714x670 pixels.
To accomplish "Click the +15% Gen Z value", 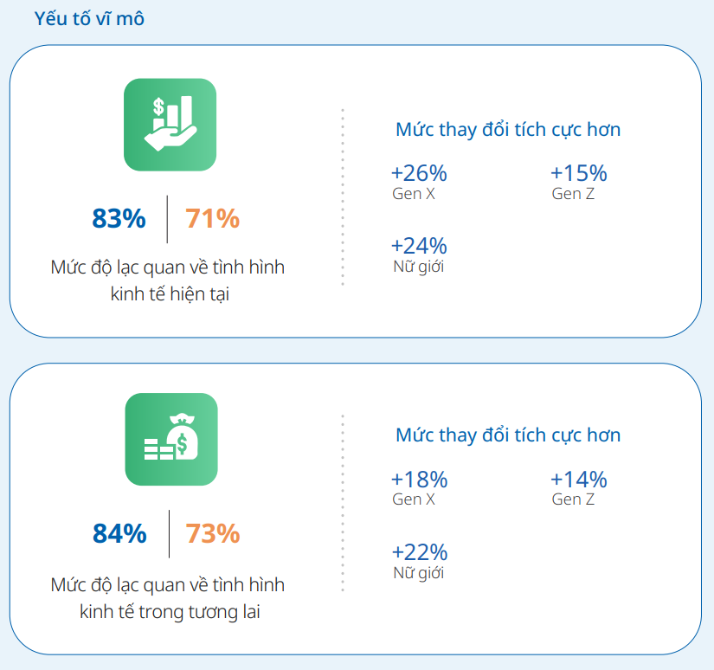I will (579, 173).
